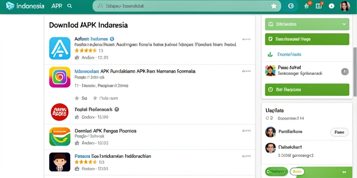Open the rainbow camera app icon
The width and height of the screenshot is (357, 178).
click(x=60, y=77)
